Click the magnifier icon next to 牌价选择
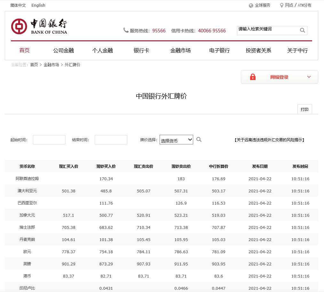324x292 pixels. pyautogui.click(x=199, y=139)
